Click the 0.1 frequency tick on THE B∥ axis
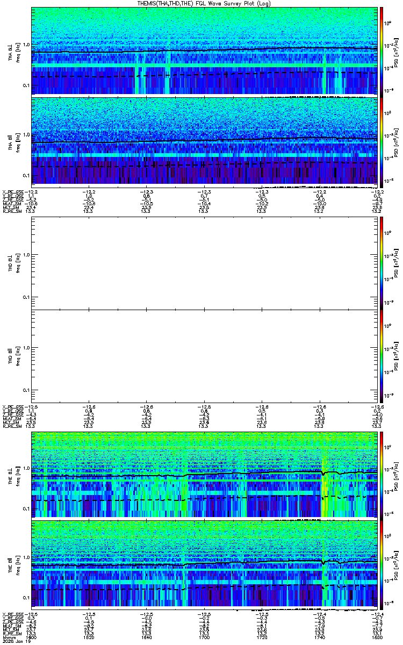Viewport: 403px width, 645px height. pos(27,598)
